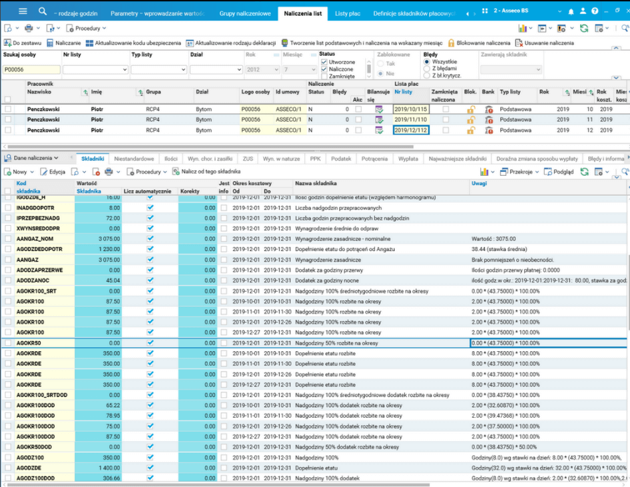Switch to the Listy płac tab
The width and height of the screenshot is (630, 487).
[348, 14]
